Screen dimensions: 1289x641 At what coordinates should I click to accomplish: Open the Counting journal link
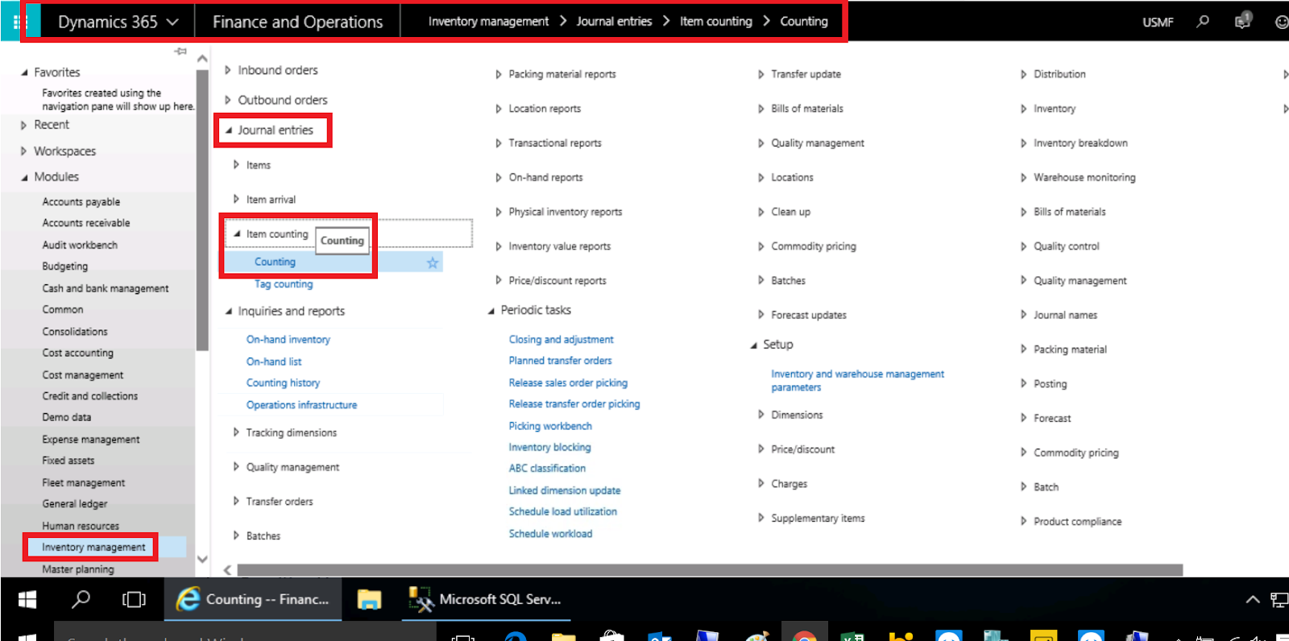tap(275, 262)
